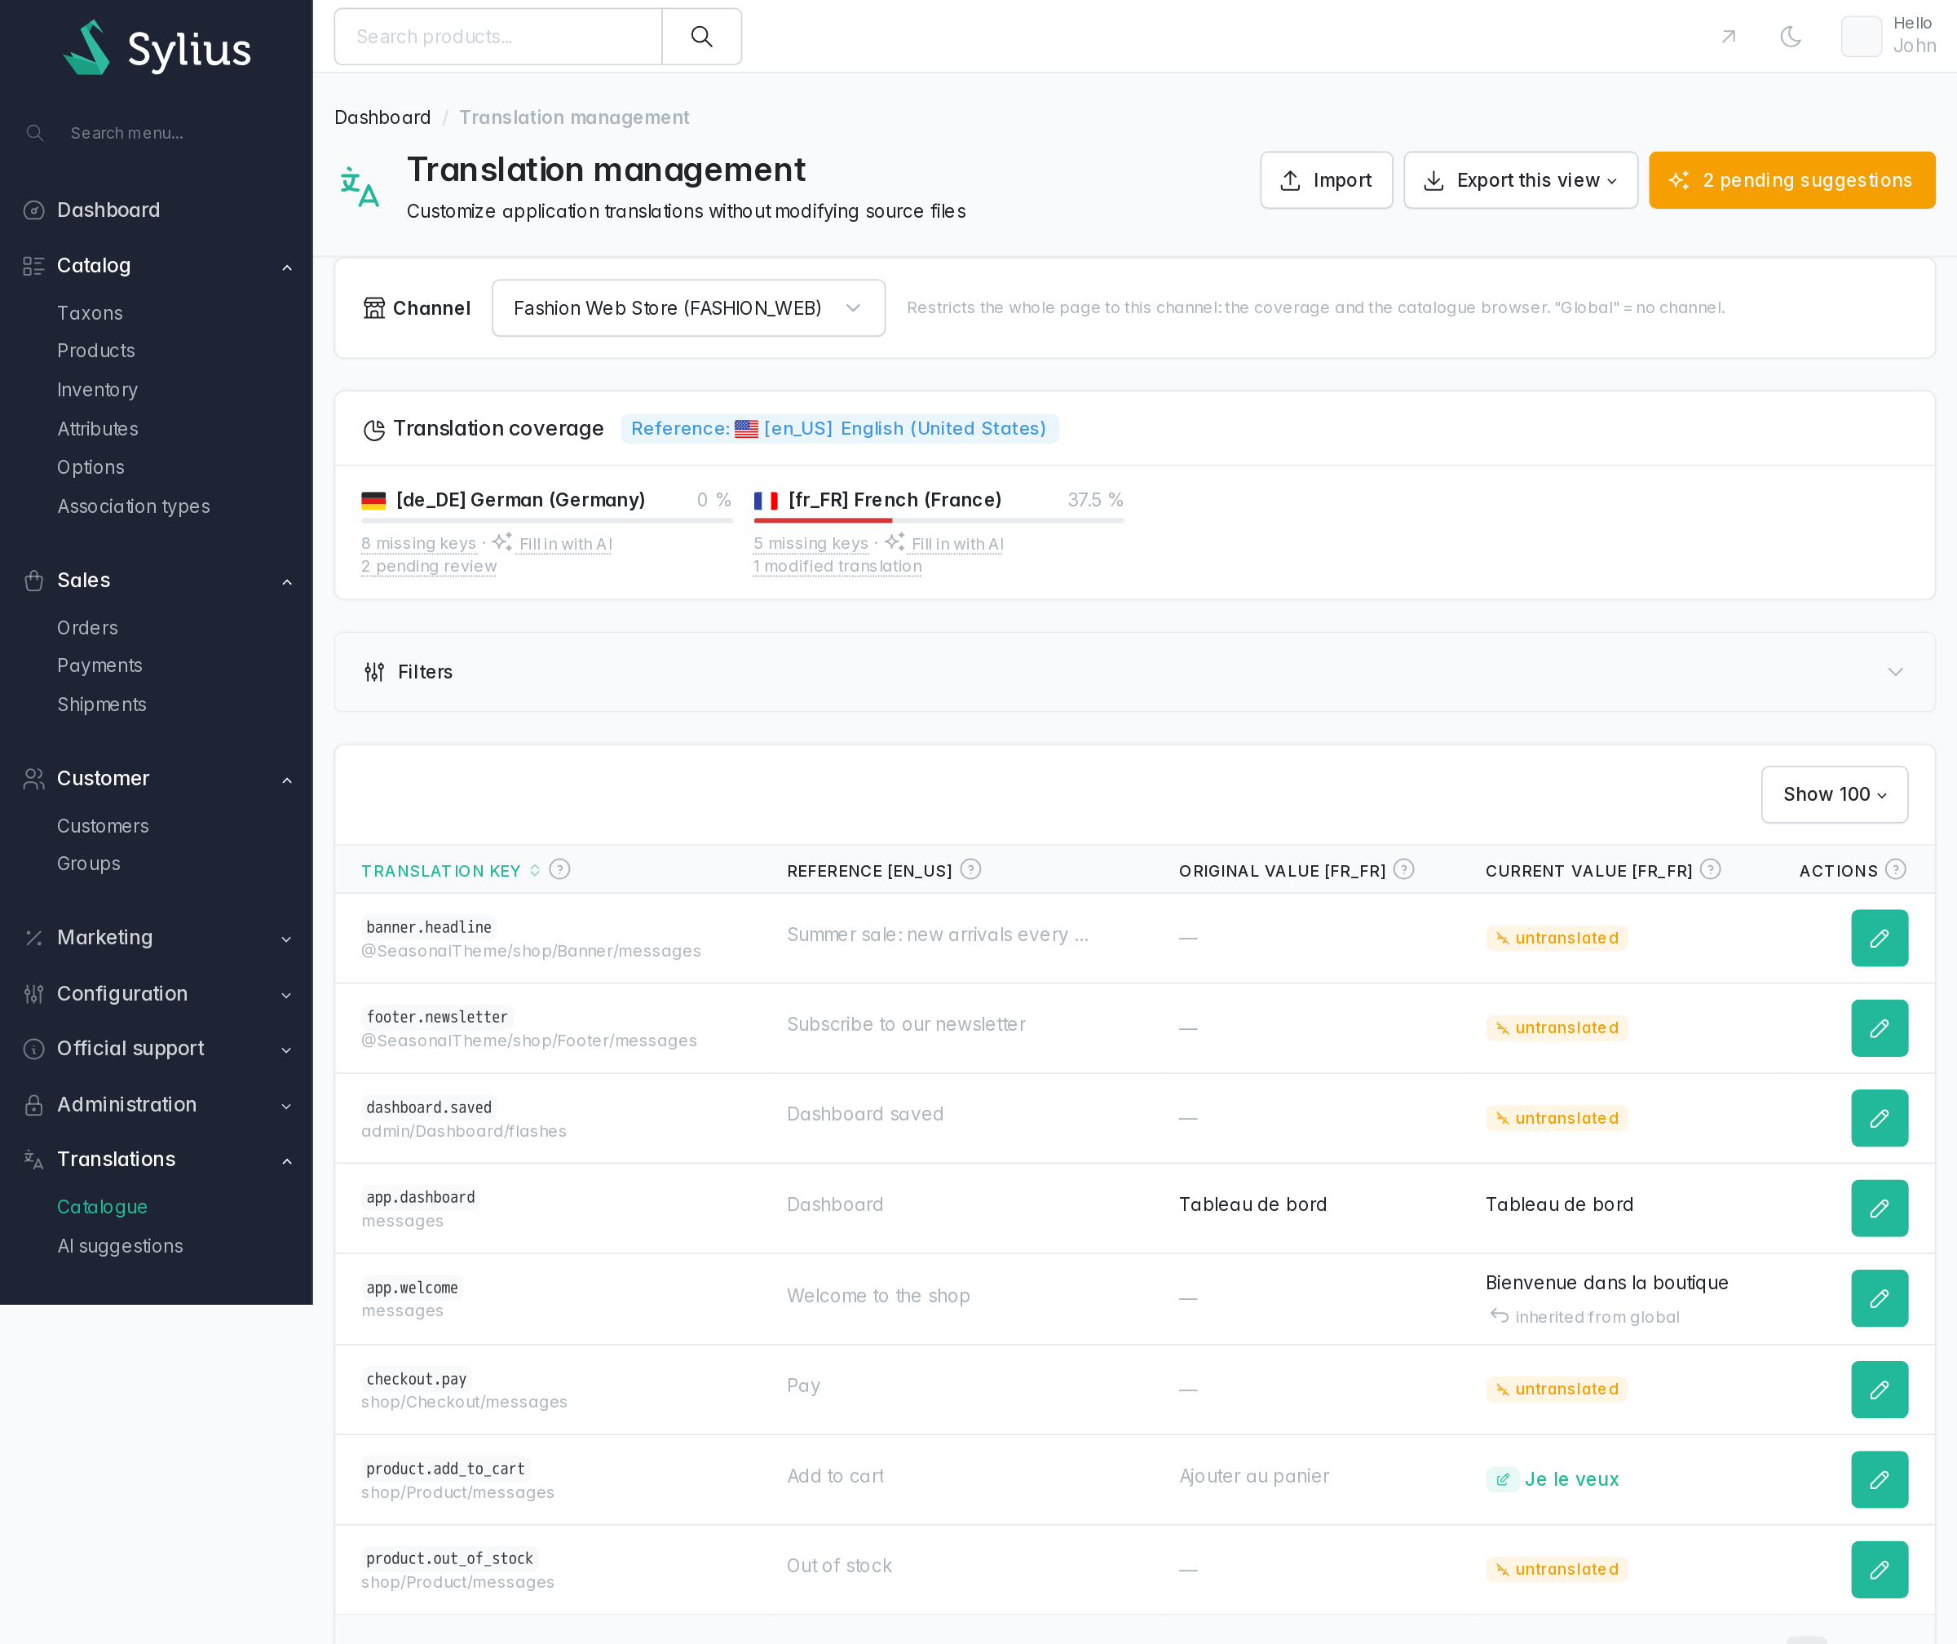Viewport: 1957px width, 1644px height.
Task: Open the Channel dropdown Fashion Web Store
Action: [687, 307]
